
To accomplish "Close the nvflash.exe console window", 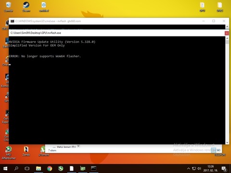I will [x=227, y=33].
